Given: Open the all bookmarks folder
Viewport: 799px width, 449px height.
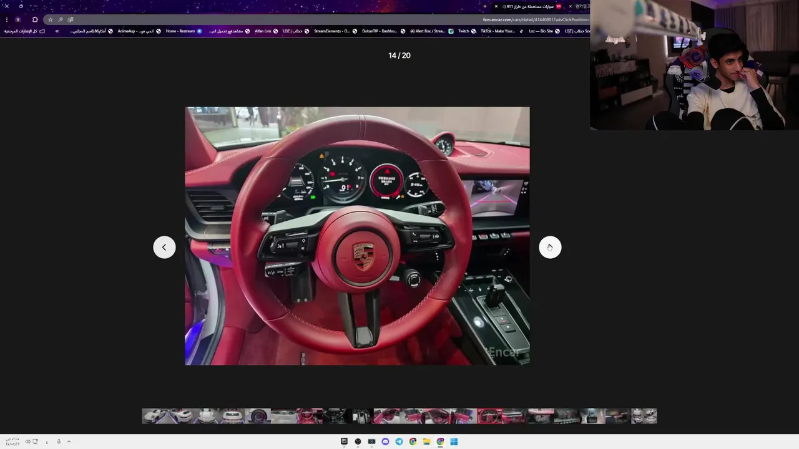Looking at the screenshot, I should pyautogui.click(x=24, y=31).
